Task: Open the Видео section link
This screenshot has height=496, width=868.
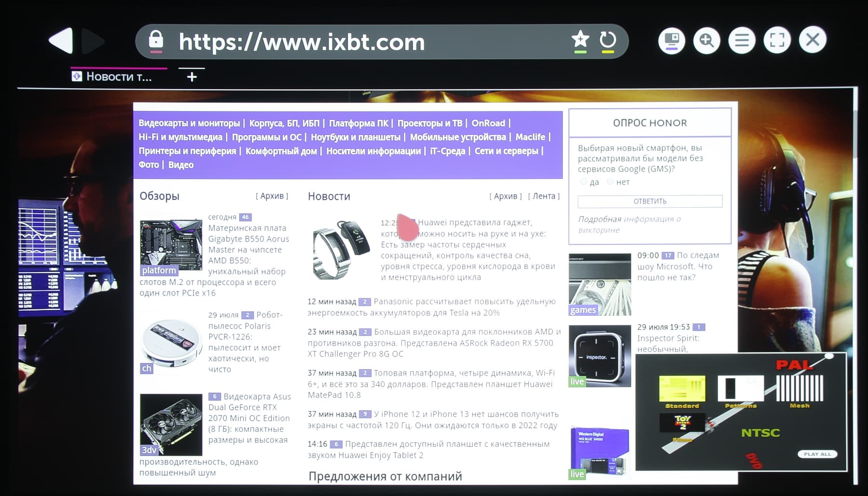Action: tap(181, 165)
